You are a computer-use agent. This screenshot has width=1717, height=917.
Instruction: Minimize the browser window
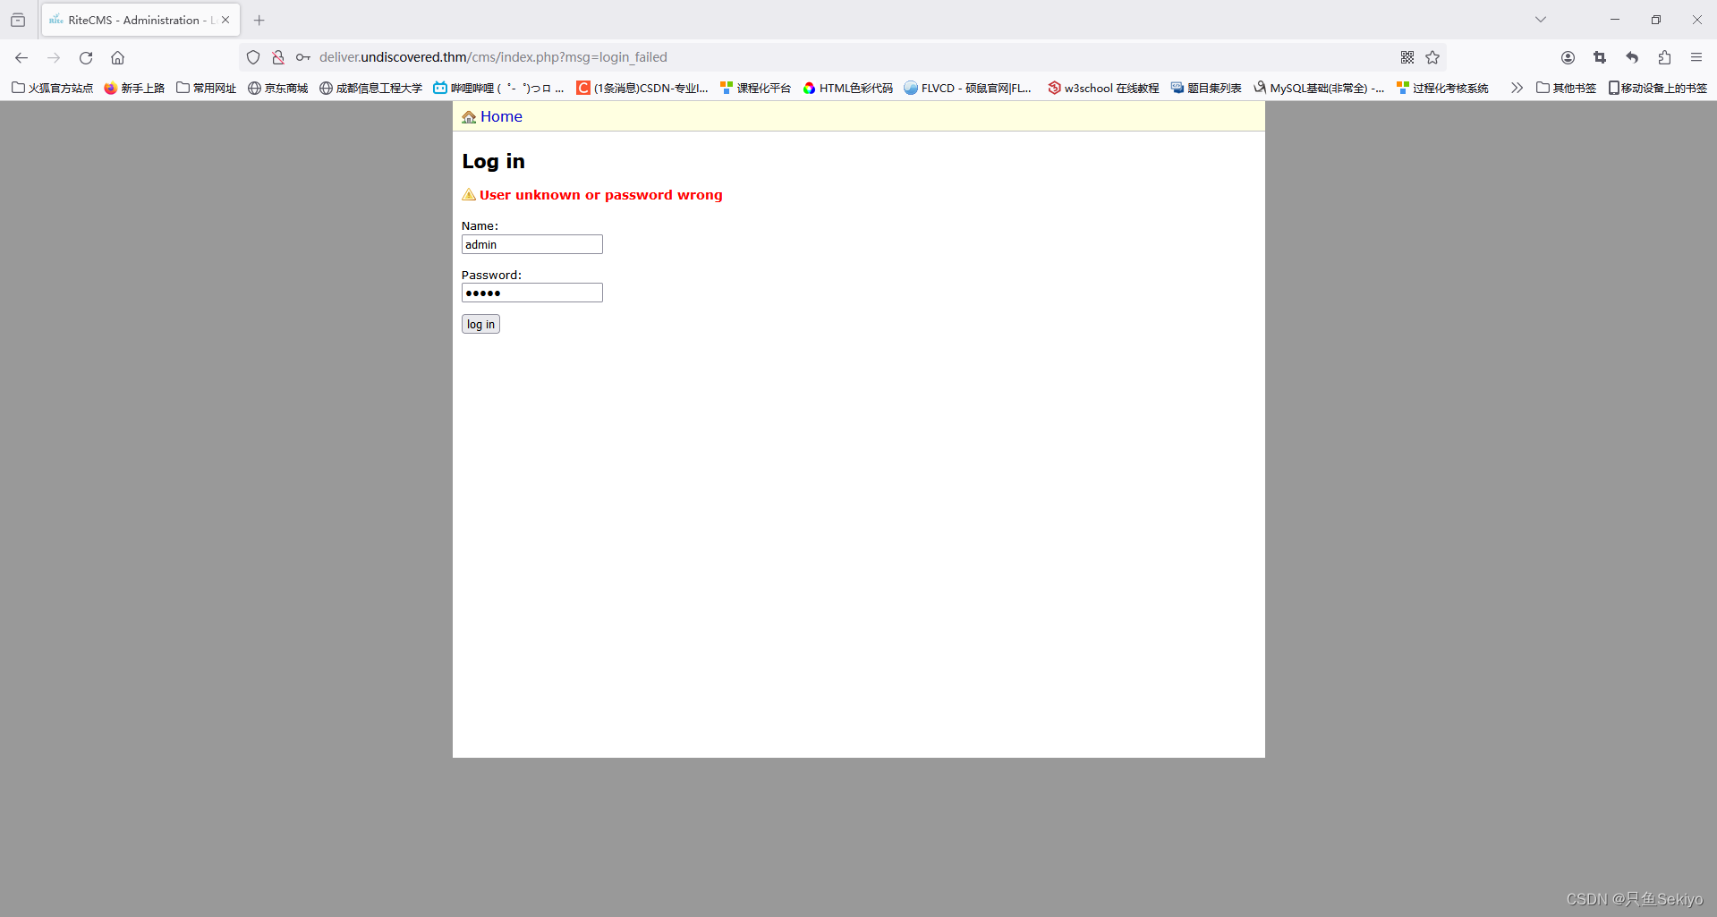click(1615, 20)
